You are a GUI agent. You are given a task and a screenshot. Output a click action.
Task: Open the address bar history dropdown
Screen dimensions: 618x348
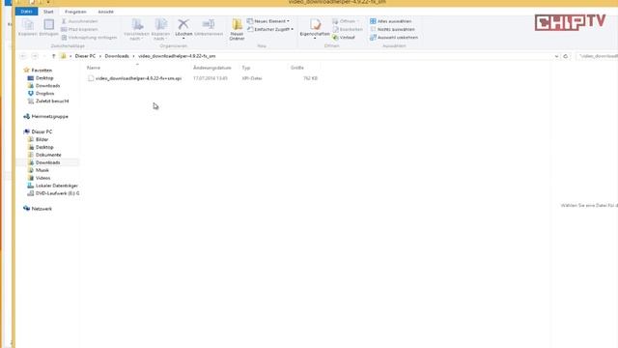[556, 56]
